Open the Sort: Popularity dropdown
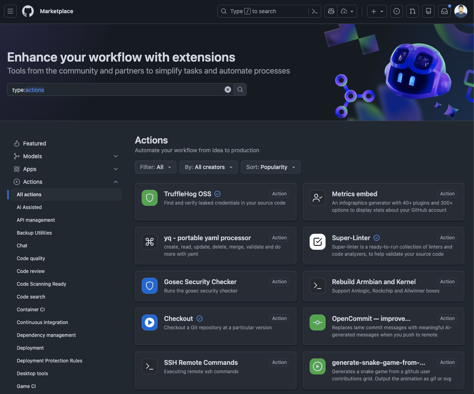This screenshot has width=474, height=394. (x=271, y=167)
